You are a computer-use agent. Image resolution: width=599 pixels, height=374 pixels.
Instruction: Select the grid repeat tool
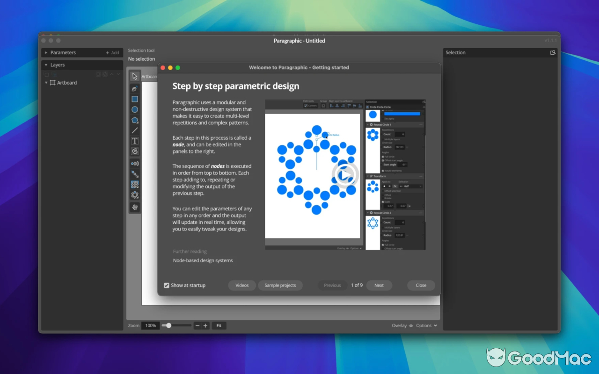pos(134,184)
